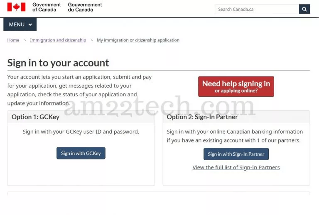Click the Government of Canada English wordmark
The height and width of the screenshot is (215, 319).
tap(47, 7)
